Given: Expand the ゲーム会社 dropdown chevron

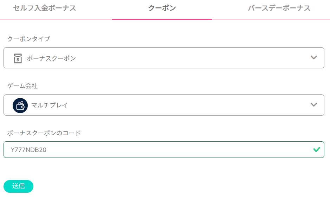Looking at the screenshot, I should 314,105.
